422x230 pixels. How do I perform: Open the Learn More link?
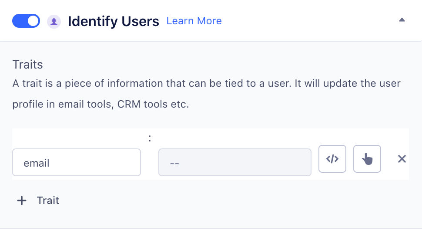pos(194,21)
